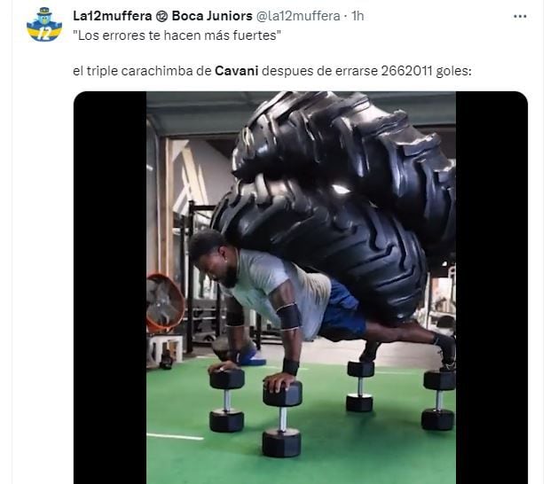Screen dimensions: 558x484
Task: Open the La12muffera display name link
Action: [113, 16]
